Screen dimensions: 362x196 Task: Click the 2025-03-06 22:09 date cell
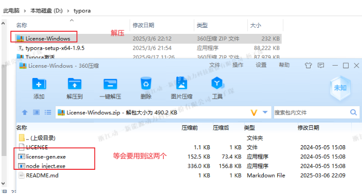click(323, 175)
